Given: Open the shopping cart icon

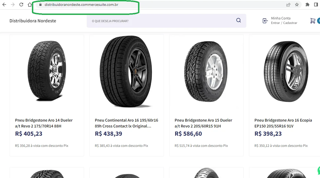Looking at the screenshot, I should tap(313, 21).
